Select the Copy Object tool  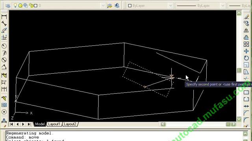click(x=246, y=23)
